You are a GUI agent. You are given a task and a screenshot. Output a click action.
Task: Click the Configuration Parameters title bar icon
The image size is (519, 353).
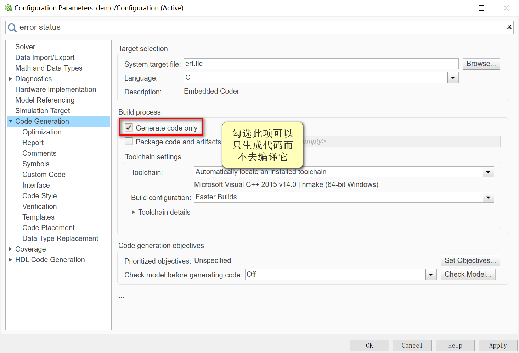(x=9, y=8)
